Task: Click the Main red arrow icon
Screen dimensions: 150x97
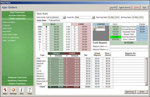Action: click(x=5, y=90)
